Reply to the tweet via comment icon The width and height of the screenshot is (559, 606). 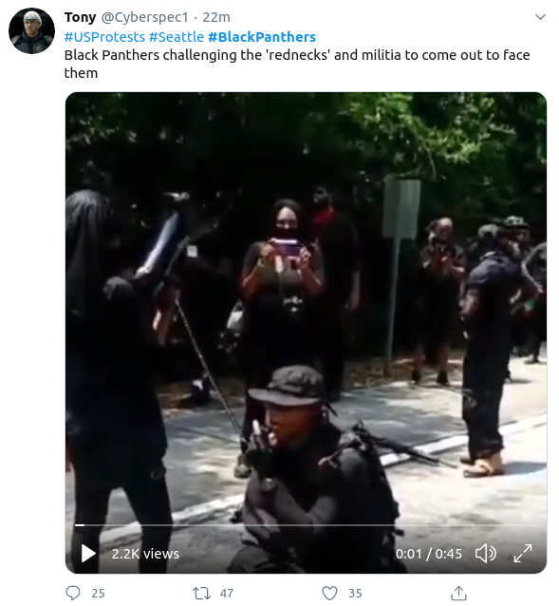tap(73, 593)
